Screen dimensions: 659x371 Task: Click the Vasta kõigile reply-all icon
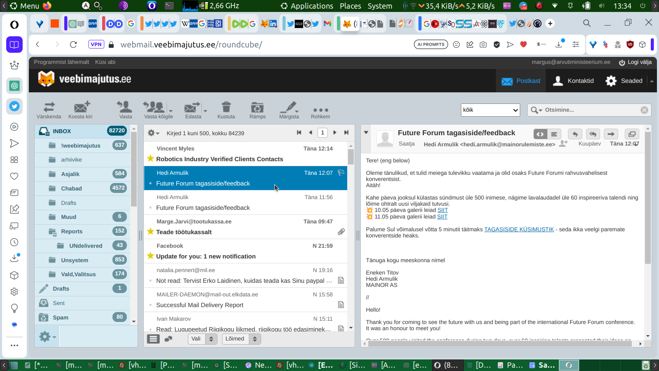click(x=154, y=107)
